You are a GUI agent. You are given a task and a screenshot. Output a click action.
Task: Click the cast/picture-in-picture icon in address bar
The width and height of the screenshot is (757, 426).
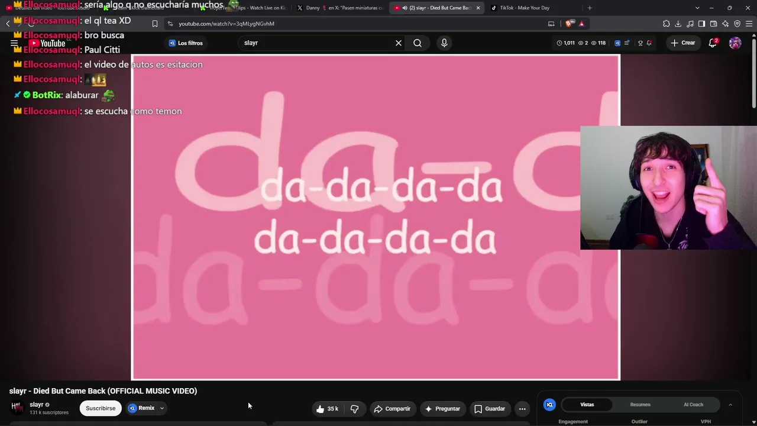pos(551,24)
